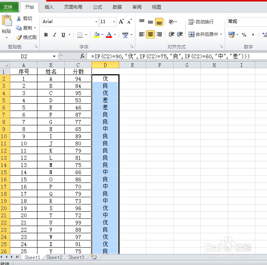Screen dimensions: 267x265
Task: Click the formula bar containing the IF formula
Action: point(177,56)
